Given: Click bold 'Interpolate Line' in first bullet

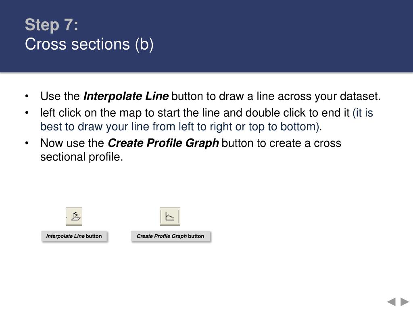Looking at the screenshot, I should [126, 96].
